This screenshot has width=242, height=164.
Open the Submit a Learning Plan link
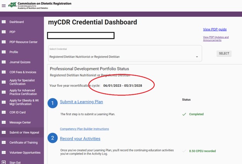click(x=81, y=102)
